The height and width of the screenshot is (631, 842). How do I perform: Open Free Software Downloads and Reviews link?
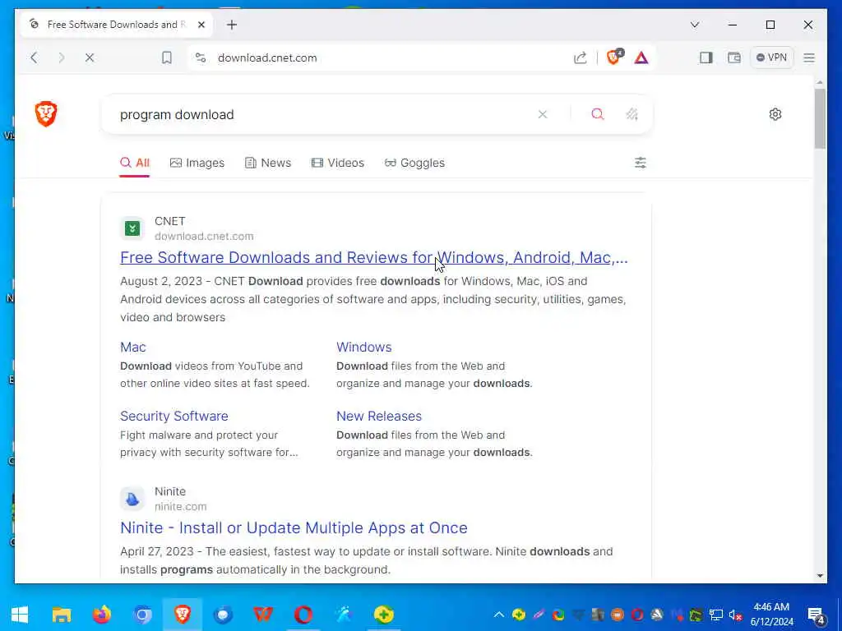point(374,257)
